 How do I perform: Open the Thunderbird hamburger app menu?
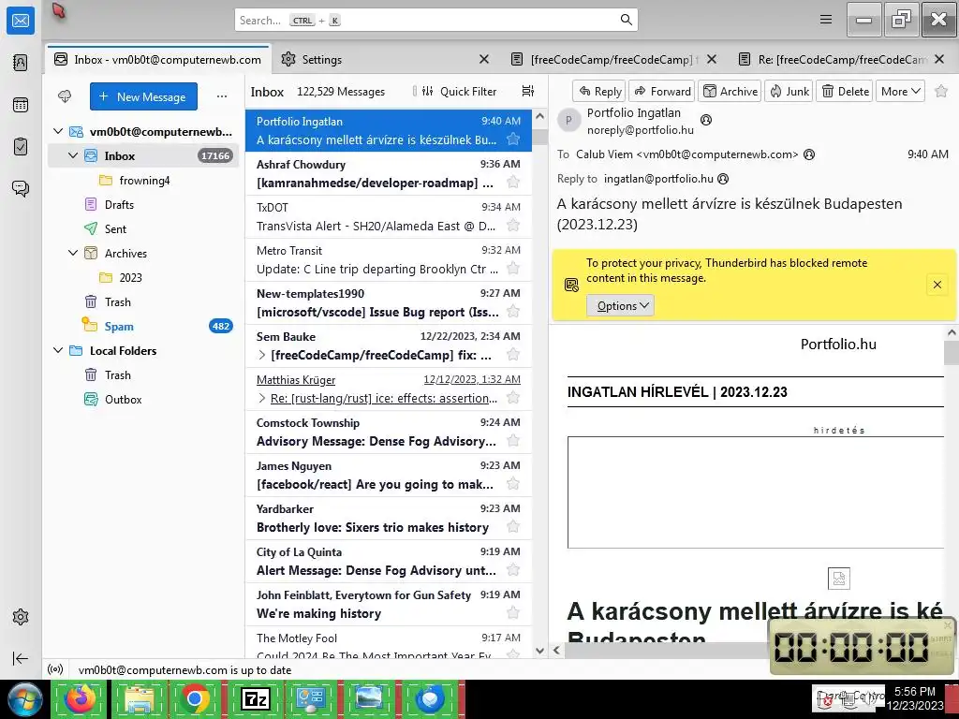tap(826, 20)
